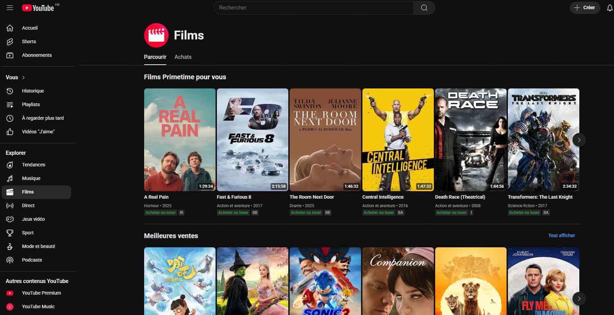Click the Musique note icon
614x315 pixels.
pos(10,178)
